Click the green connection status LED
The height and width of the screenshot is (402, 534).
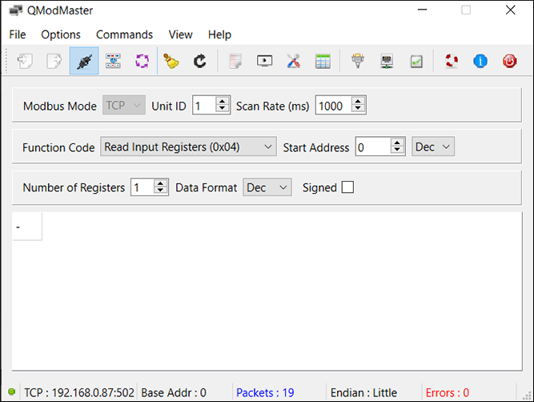(x=11, y=392)
